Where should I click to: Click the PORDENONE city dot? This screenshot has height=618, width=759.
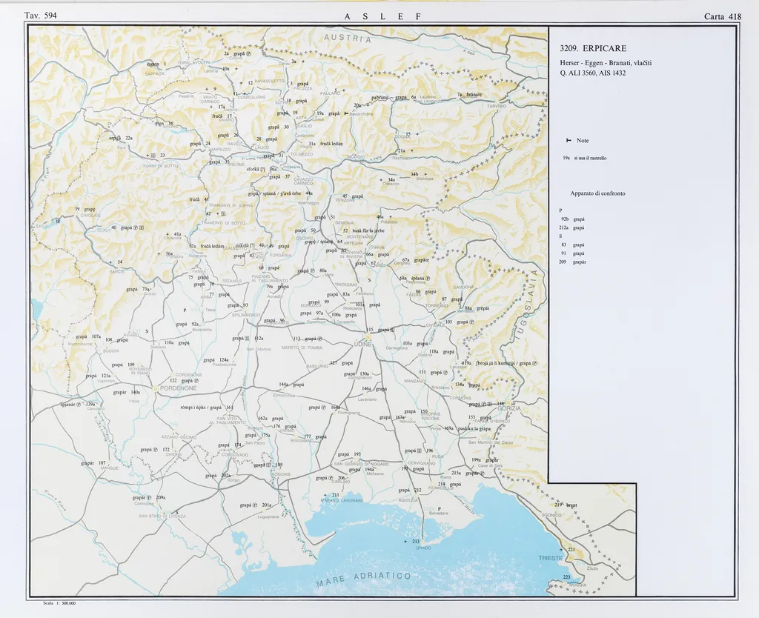(155, 388)
